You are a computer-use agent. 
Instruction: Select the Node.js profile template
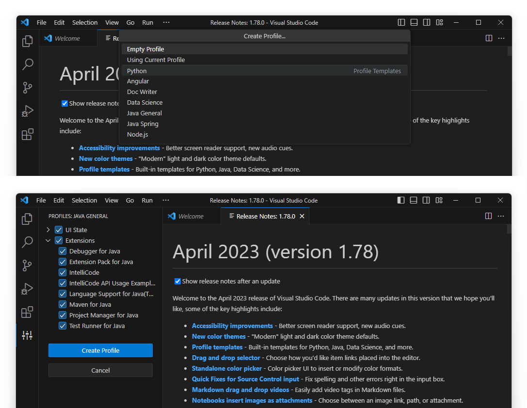[265, 135]
